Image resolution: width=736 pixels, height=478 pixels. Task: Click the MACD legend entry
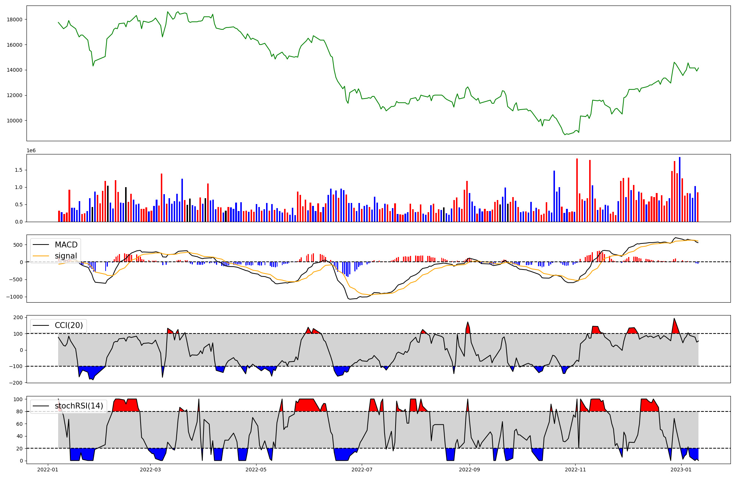66,245
